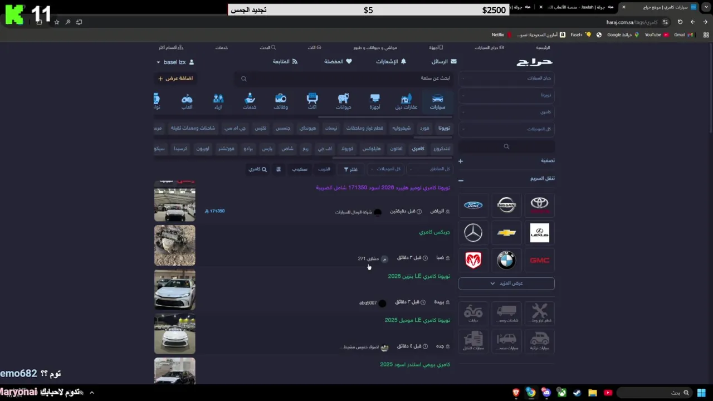This screenshot has height=401, width=713.
Task: Open the اثاث furniture category icon
Action: coord(312,101)
